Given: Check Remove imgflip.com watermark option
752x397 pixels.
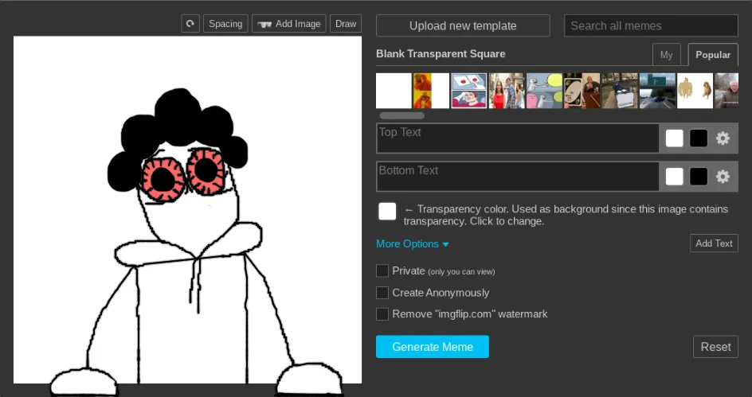Looking at the screenshot, I should (382, 314).
